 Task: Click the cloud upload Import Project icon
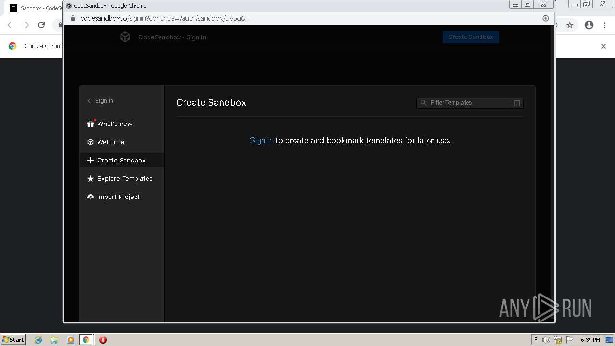tap(90, 197)
